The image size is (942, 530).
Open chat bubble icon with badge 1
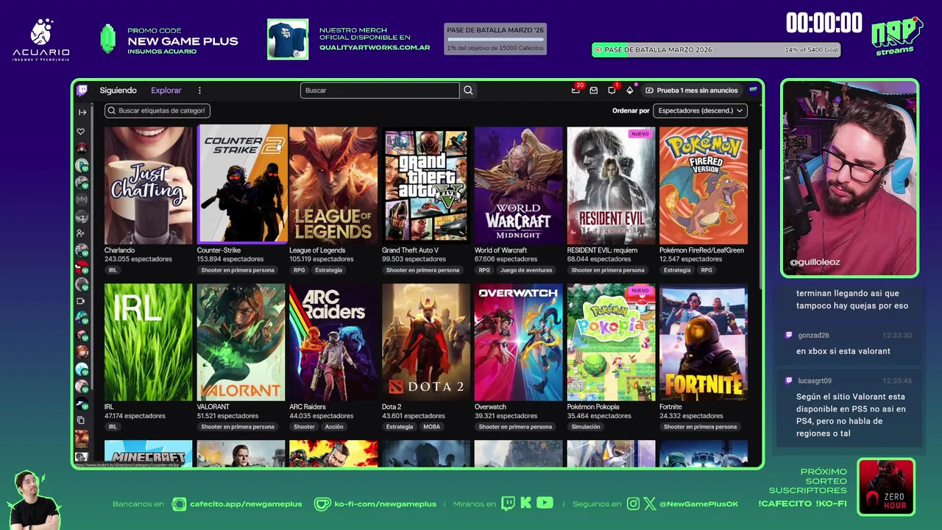tap(612, 91)
